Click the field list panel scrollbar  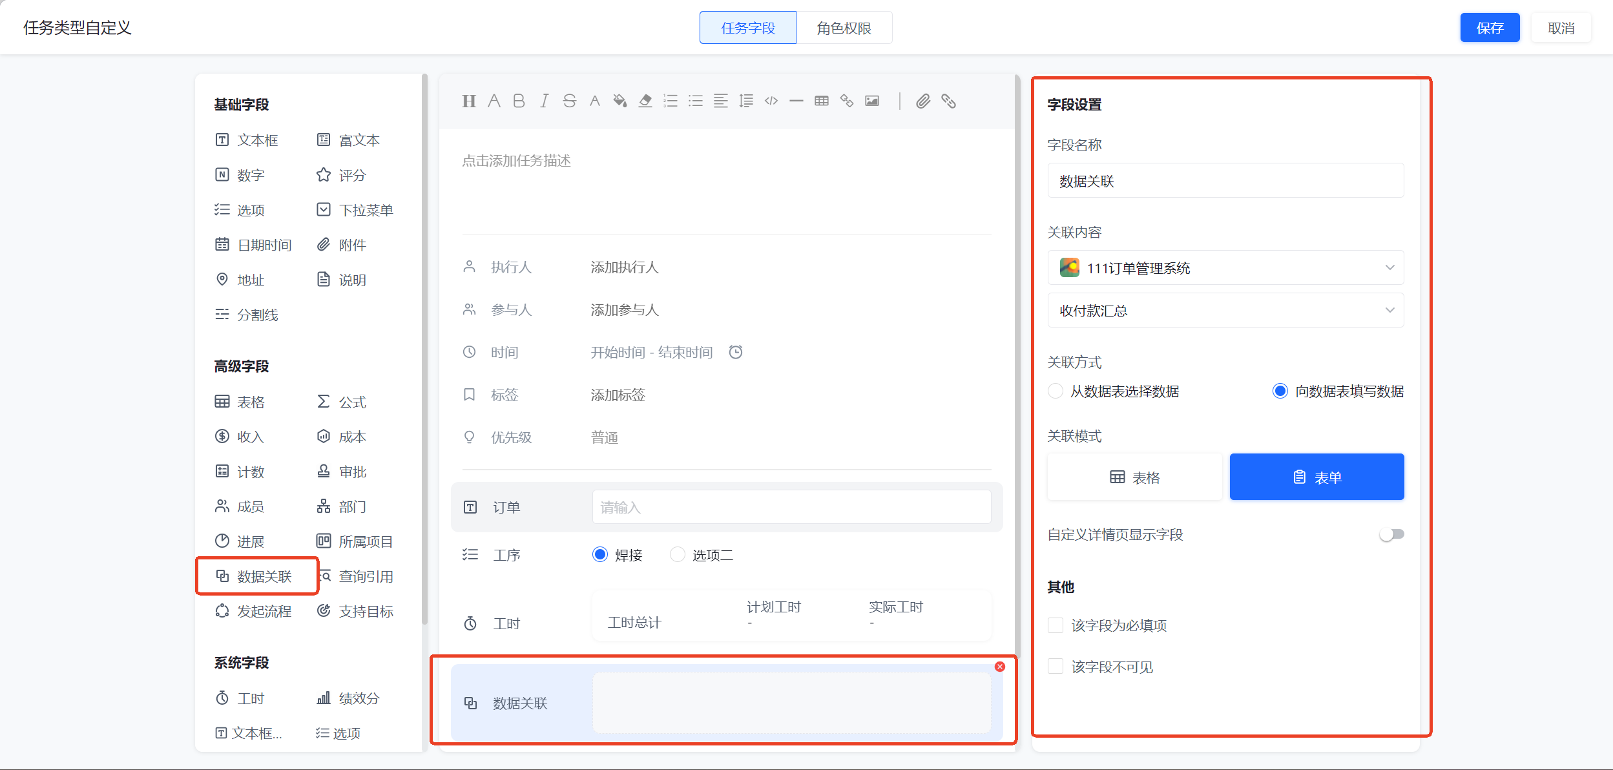(x=424, y=349)
